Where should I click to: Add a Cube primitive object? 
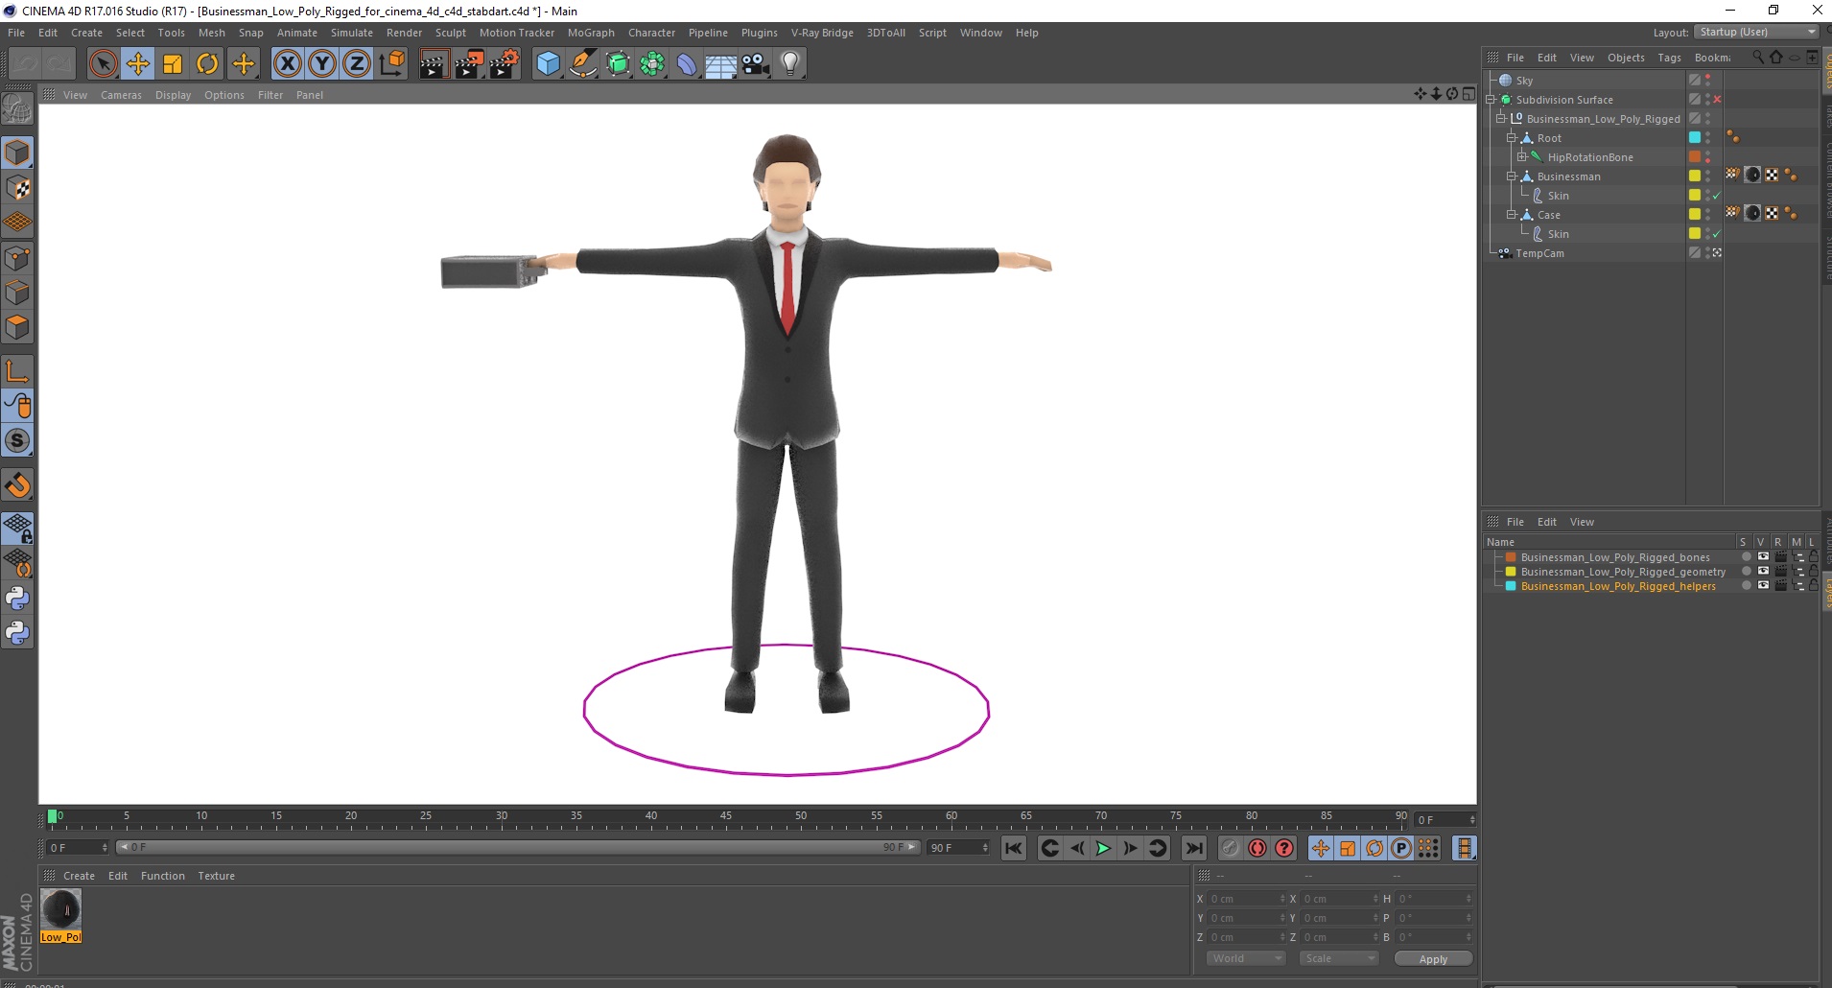coord(548,64)
